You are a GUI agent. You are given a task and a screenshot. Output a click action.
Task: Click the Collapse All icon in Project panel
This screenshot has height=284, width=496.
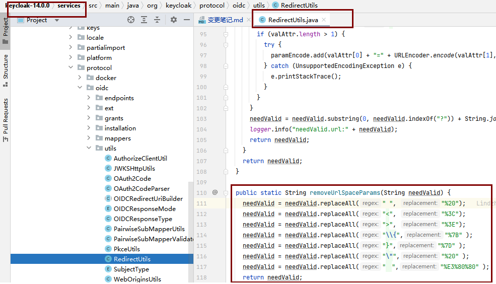(157, 20)
